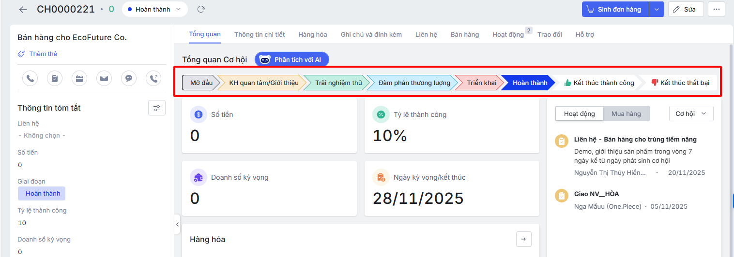
Task: Open the Thông tin chi tiết tab
Action: point(260,35)
